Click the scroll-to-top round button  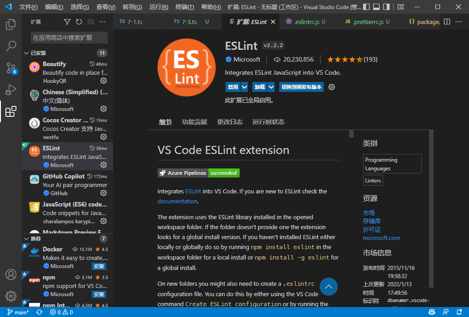tap(328, 287)
